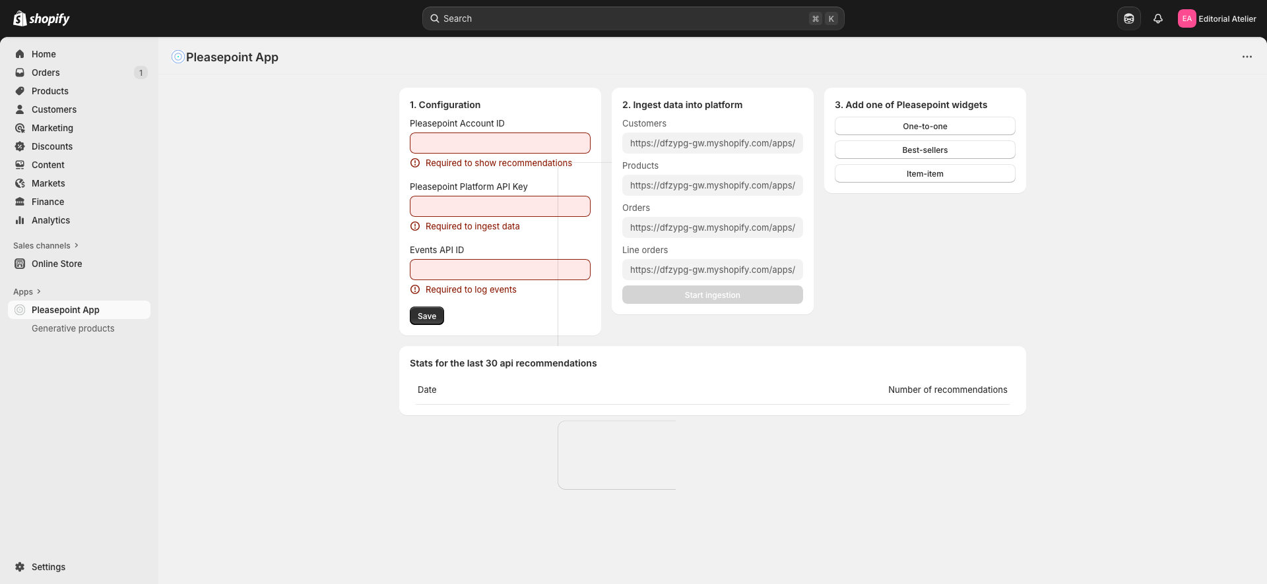
Task: Click the Analytics bar chart icon
Action: pos(20,220)
